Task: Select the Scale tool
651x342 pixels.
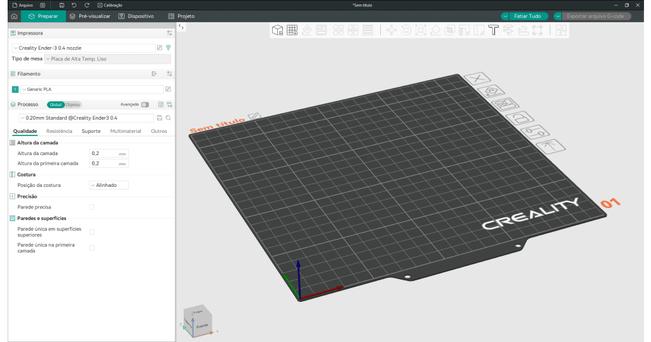Action: pos(421,31)
